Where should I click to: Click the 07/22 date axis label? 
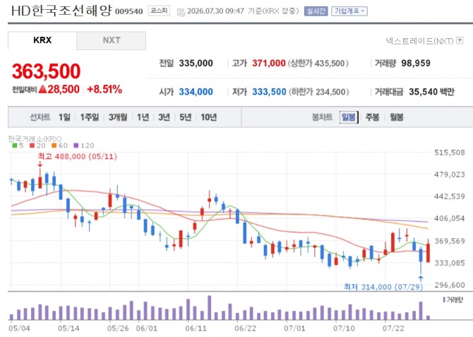coord(393,329)
